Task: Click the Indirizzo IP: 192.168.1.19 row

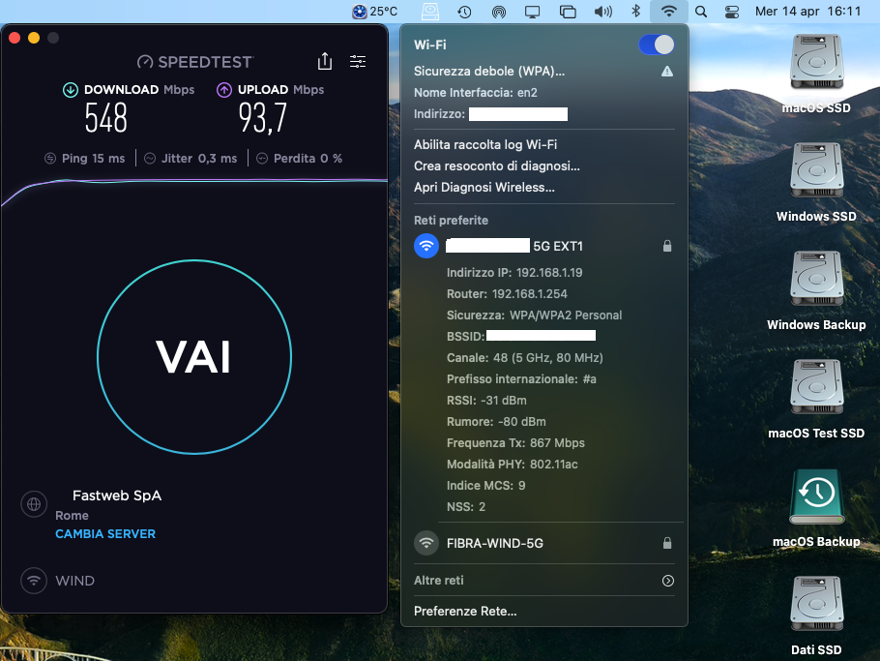Action: click(514, 272)
